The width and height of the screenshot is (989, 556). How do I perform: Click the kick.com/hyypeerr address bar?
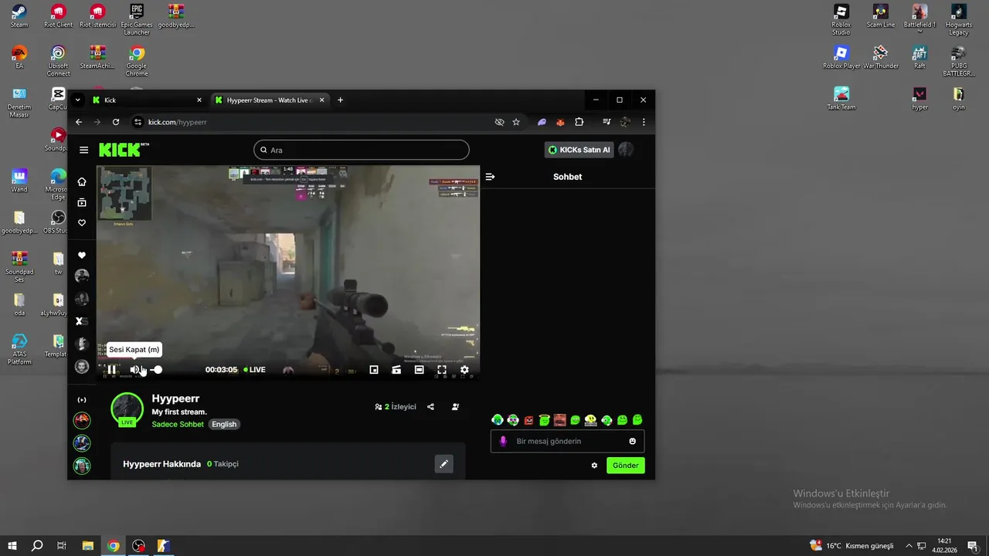point(309,122)
